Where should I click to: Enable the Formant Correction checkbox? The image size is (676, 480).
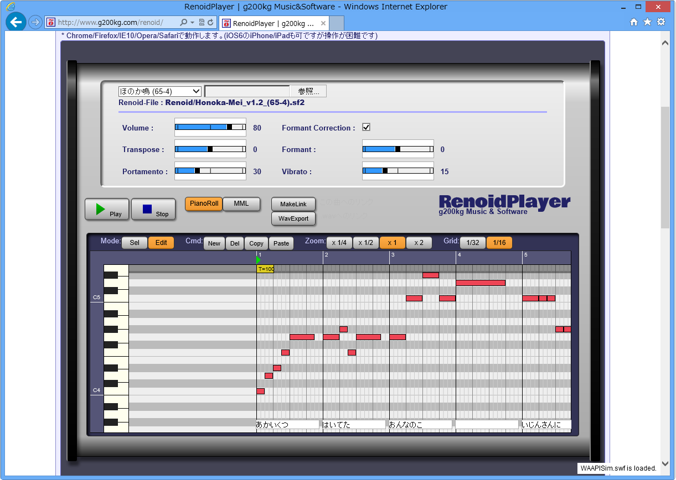coord(366,127)
